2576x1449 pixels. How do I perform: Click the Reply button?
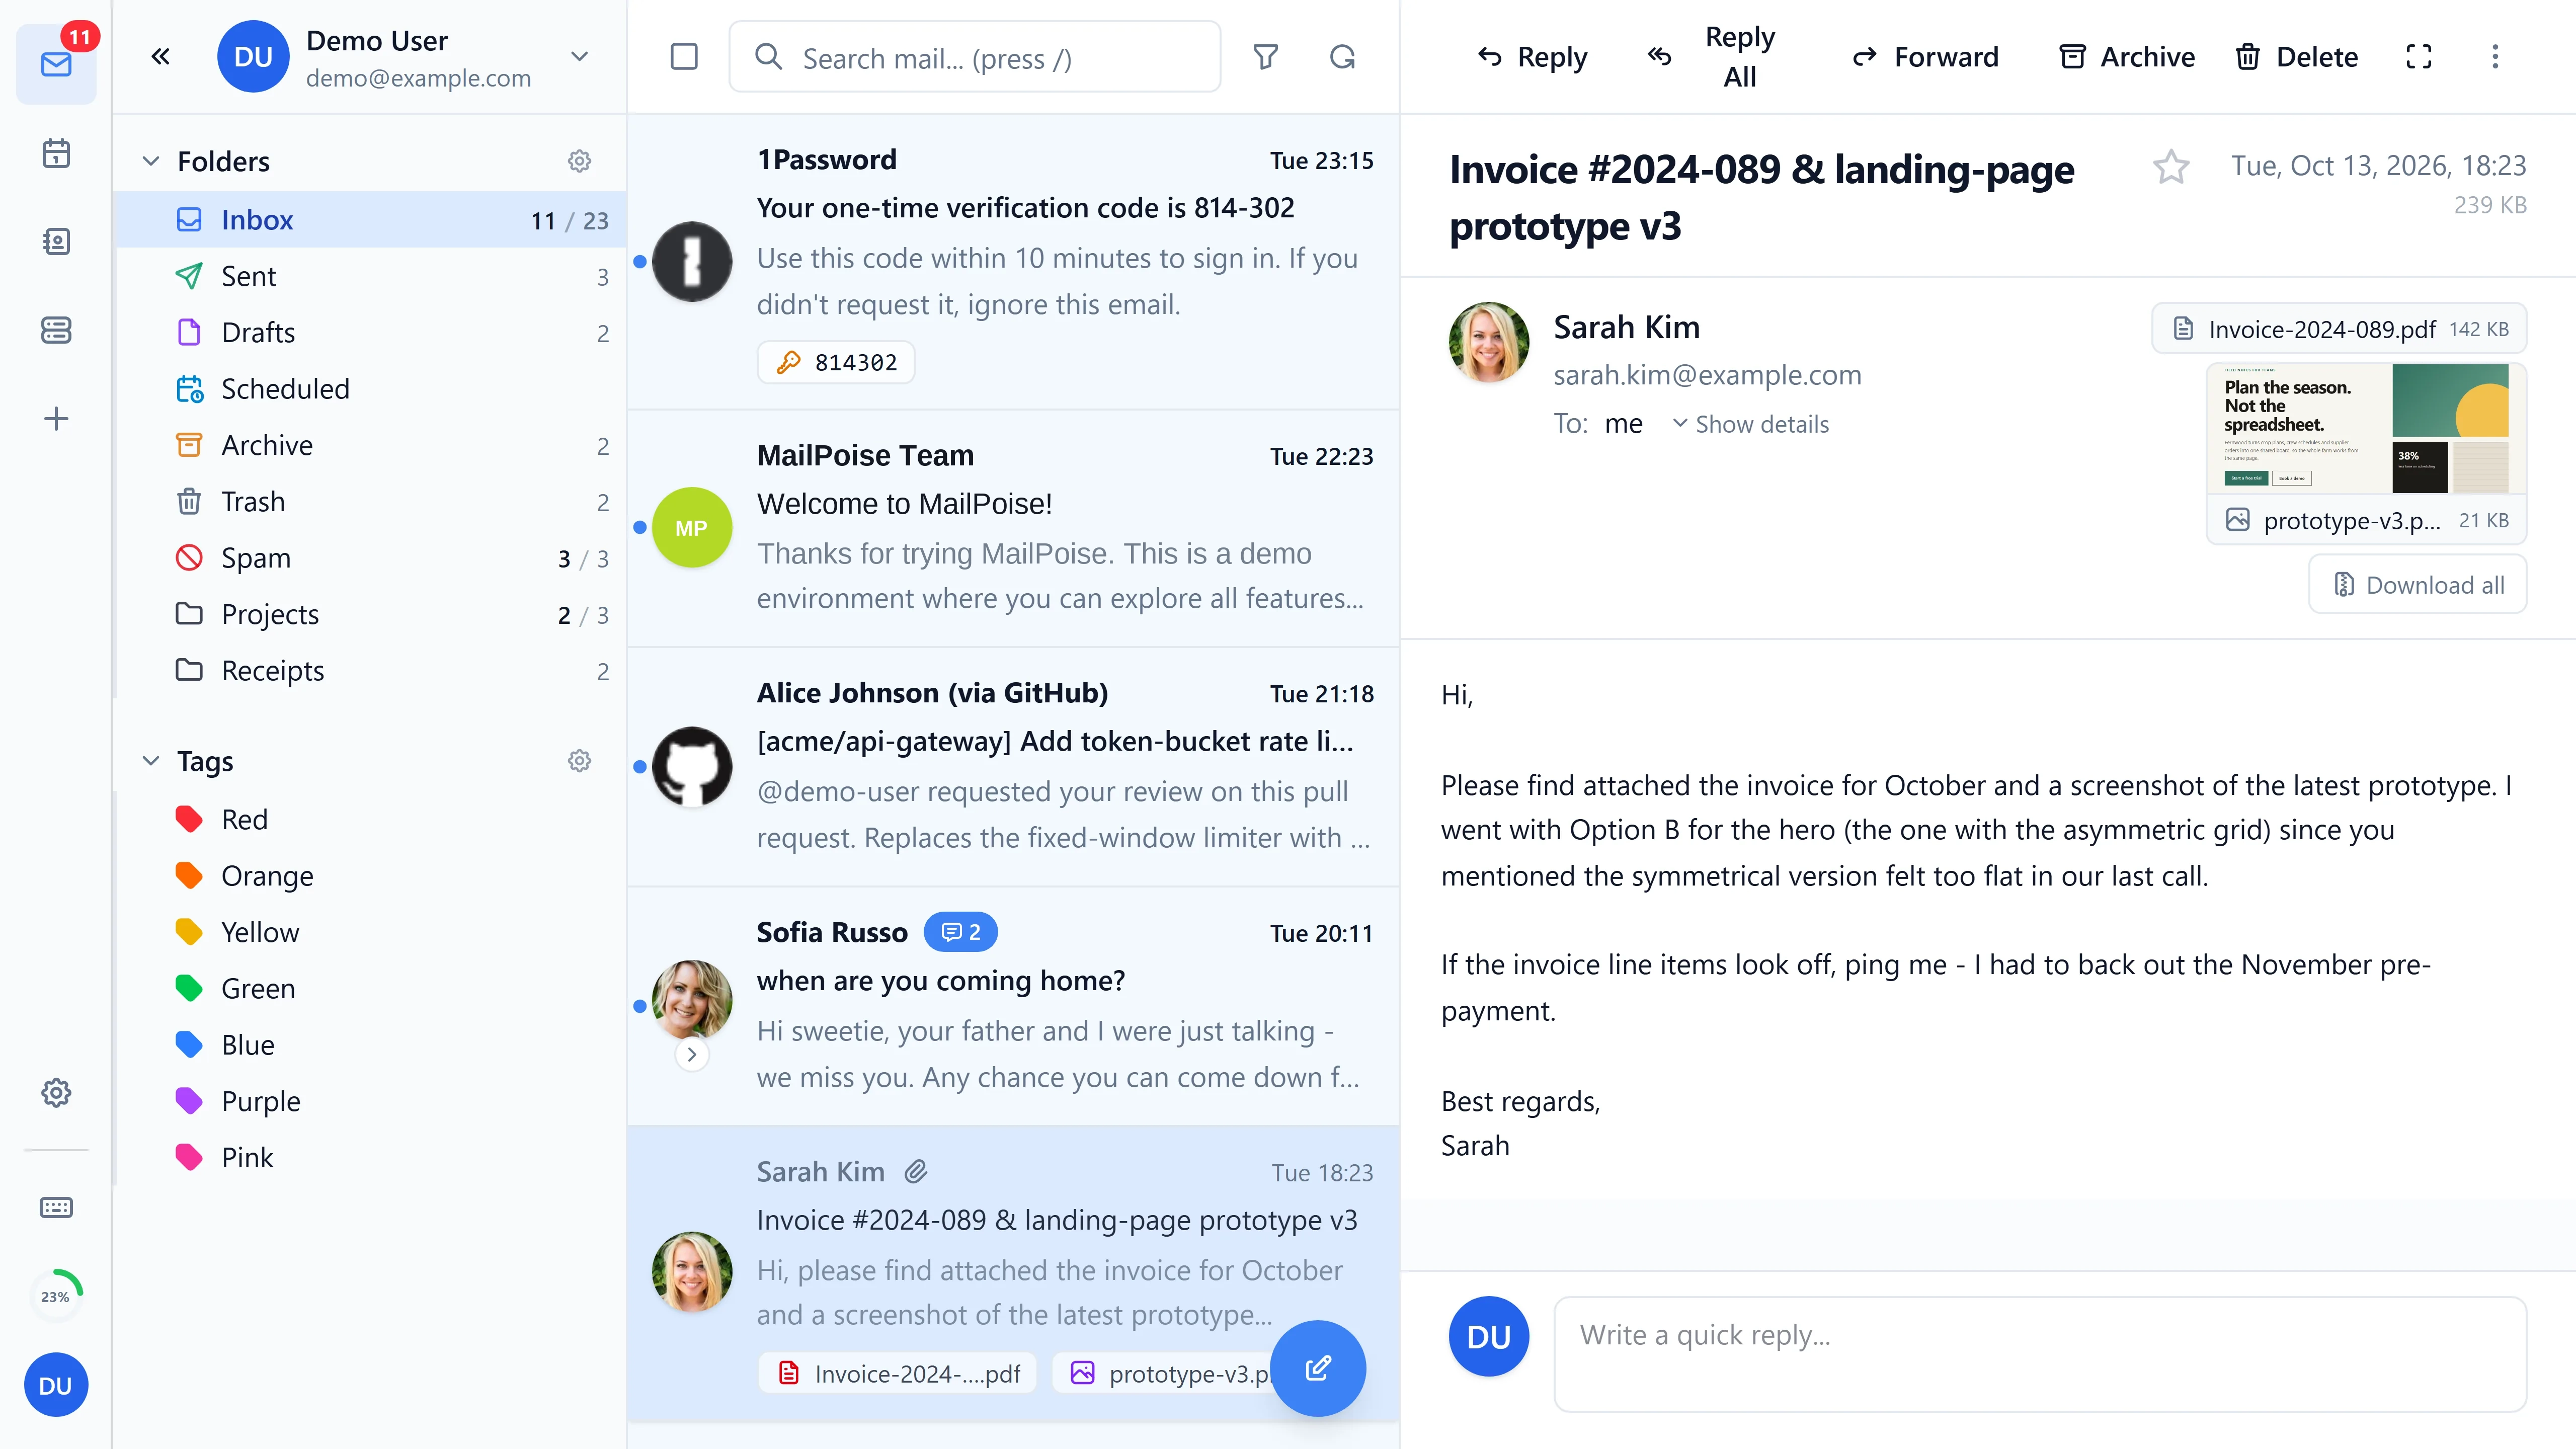coord(1532,57)
